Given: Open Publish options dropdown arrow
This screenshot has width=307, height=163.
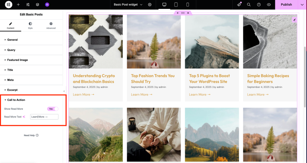Looking at the screenshot, I should coord(302,5).
